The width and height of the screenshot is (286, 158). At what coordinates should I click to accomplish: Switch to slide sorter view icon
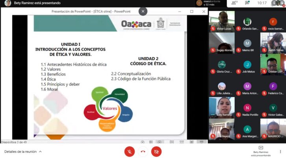click(x=182, y=142)
